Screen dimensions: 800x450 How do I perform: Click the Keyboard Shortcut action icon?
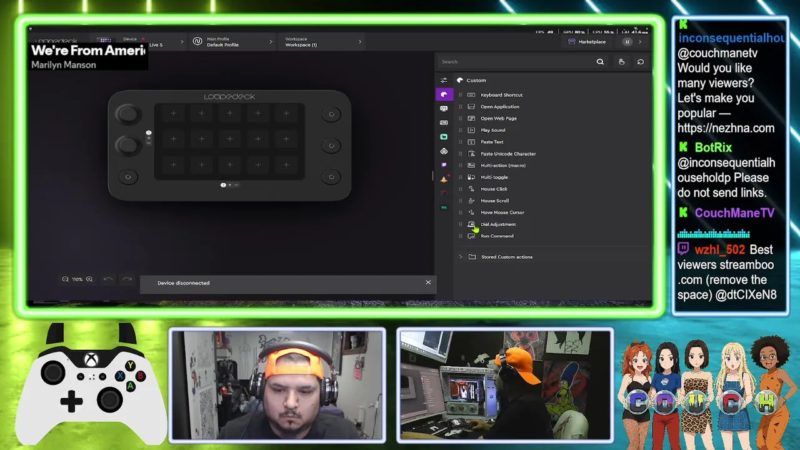pyautogui.click(x=471, y=95)
